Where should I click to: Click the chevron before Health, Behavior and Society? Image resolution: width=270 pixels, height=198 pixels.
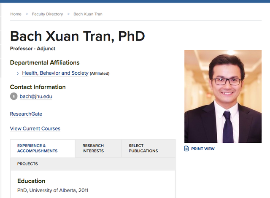coord(18,73)
